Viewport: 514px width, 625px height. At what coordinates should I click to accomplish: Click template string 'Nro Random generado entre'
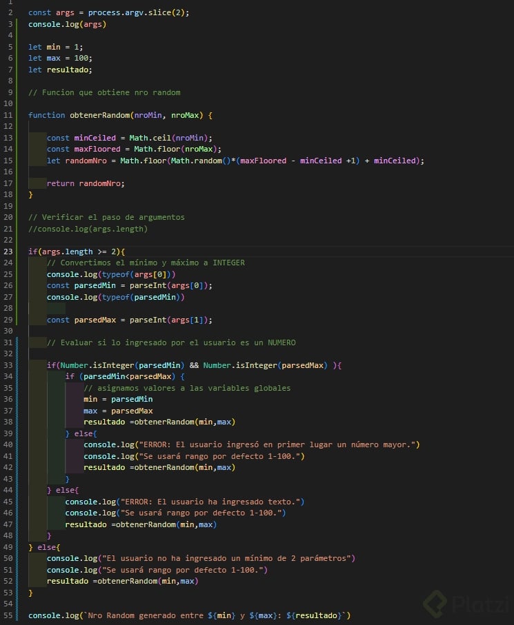click(146, 615)
